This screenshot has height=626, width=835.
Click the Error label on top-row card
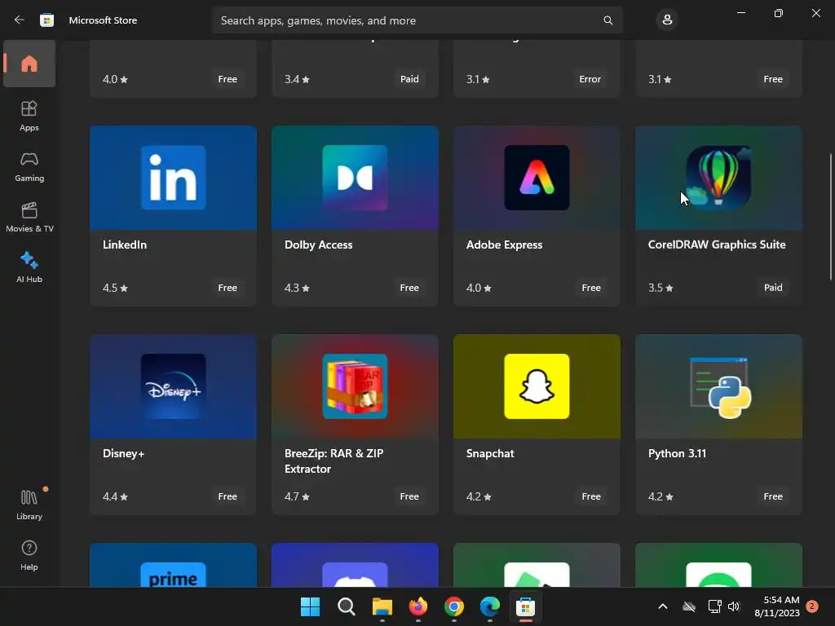590,79
